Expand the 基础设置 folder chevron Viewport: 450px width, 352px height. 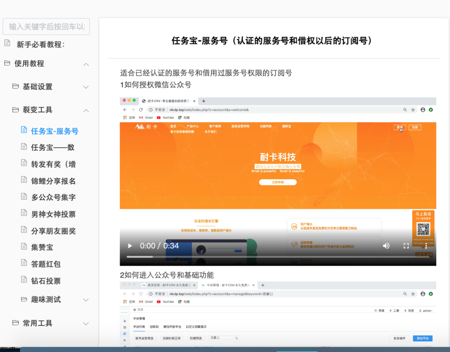[86, 87]
